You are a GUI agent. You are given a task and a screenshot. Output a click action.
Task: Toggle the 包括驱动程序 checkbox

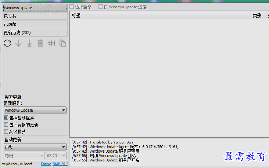pos(6,117)
